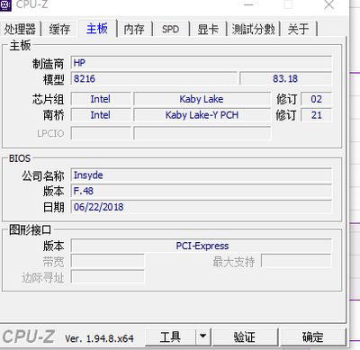Viewport: 360px width, 350px height.
Task: Click the 日期 label
Action: [x=54, y=207]
